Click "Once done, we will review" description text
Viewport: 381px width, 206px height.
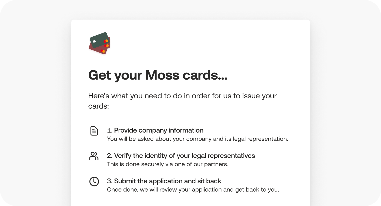tap(193, 190)
